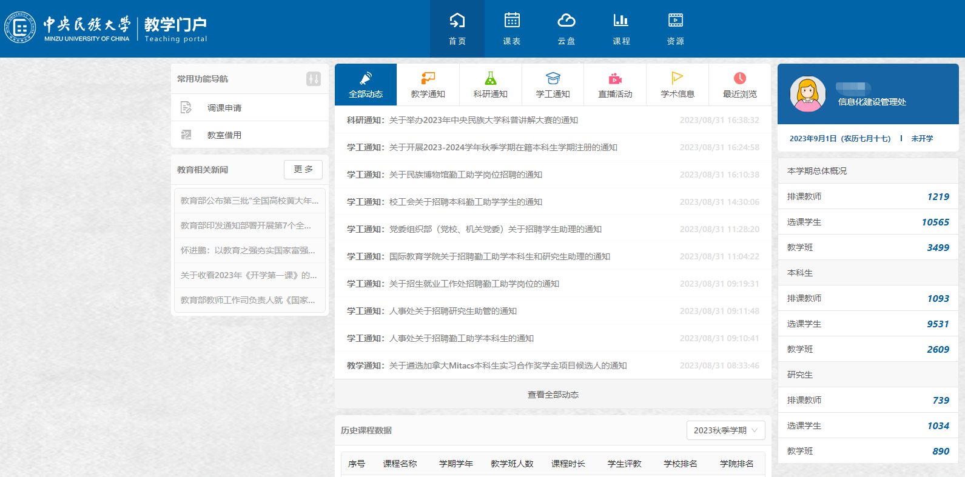Click the 教室借用 icon

(186, 135)
